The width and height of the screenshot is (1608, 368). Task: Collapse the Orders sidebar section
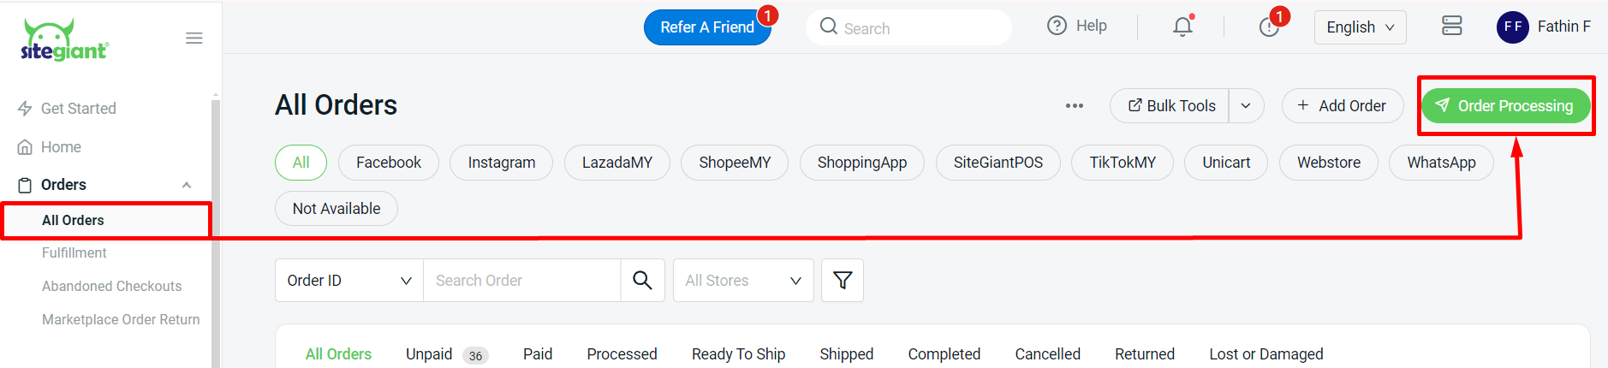[x=187, y=185]
